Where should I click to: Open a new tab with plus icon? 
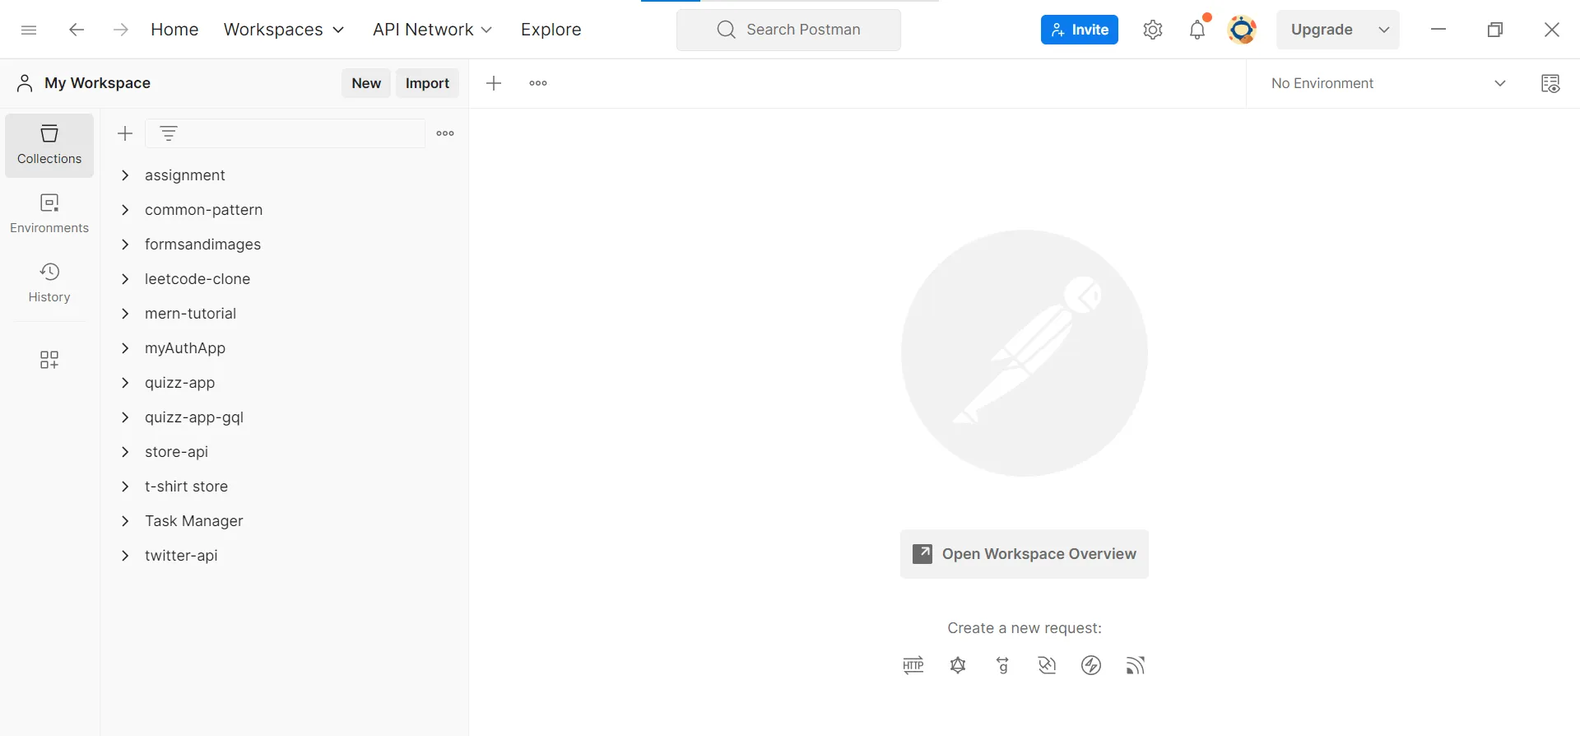tap(494, 83)
